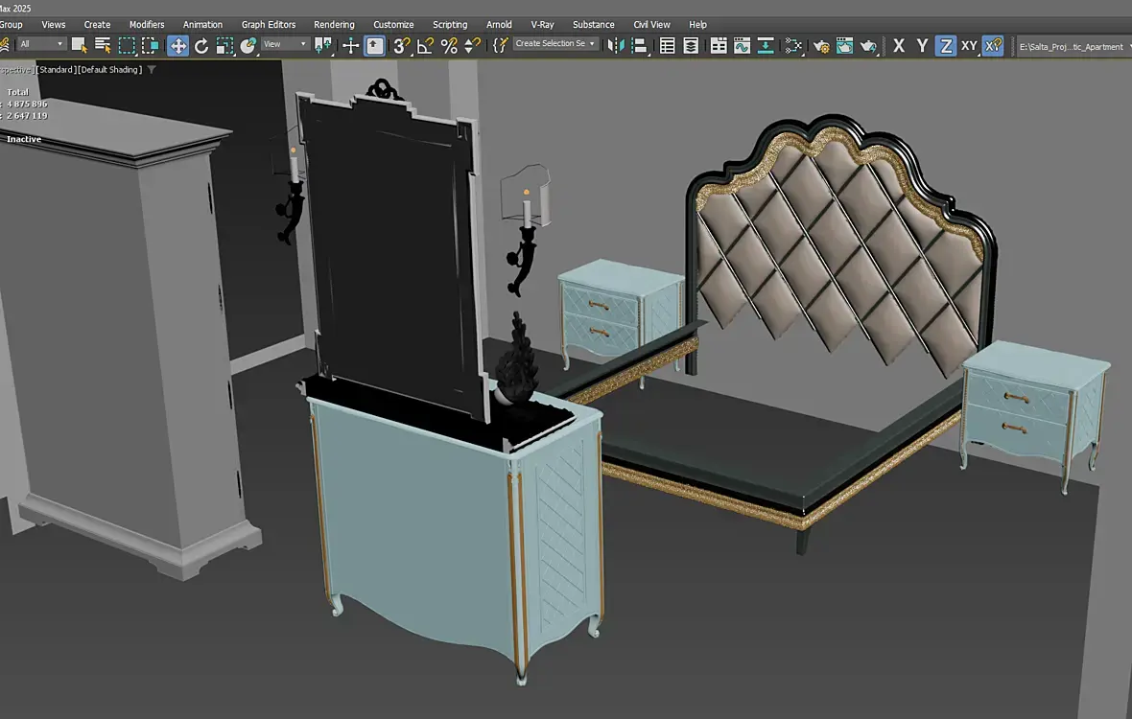Restrict axis constraint to Z
1132x719 pixels.
click(946, 45)
